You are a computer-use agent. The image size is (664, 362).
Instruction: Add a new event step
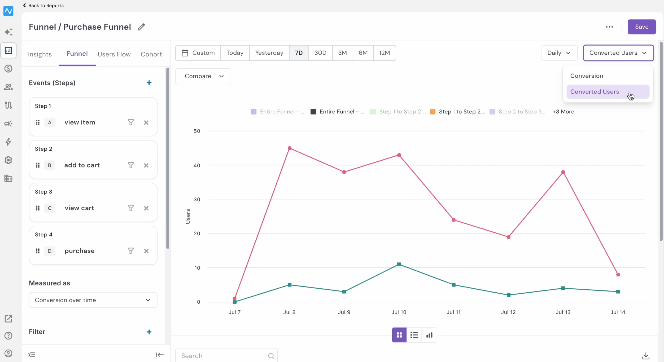coord(149,83)
